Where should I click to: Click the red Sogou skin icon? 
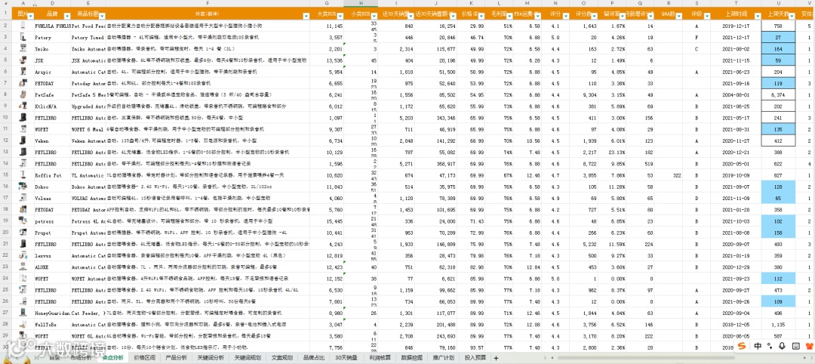[x=808, y=346]
